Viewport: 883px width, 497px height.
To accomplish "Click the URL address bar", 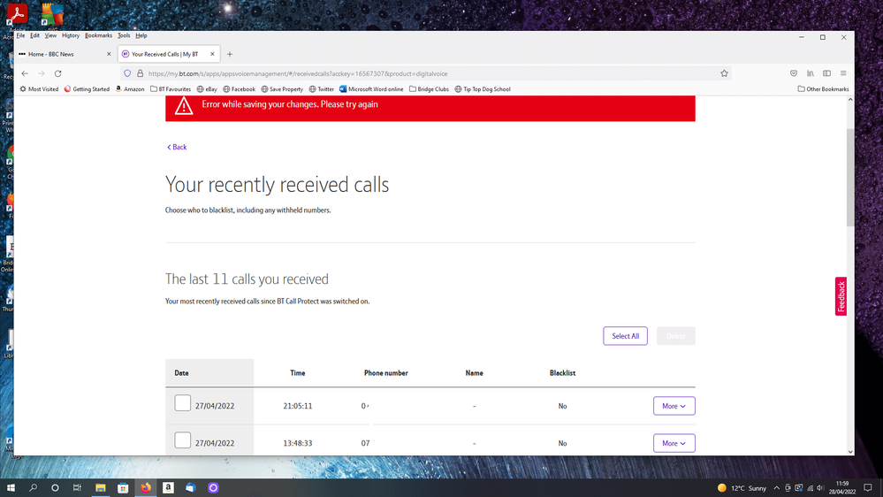I will pyautogui.click(x=424, y=73).
